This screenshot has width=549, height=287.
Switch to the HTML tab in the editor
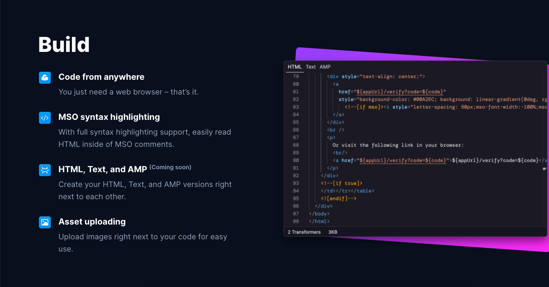point(295,67)
